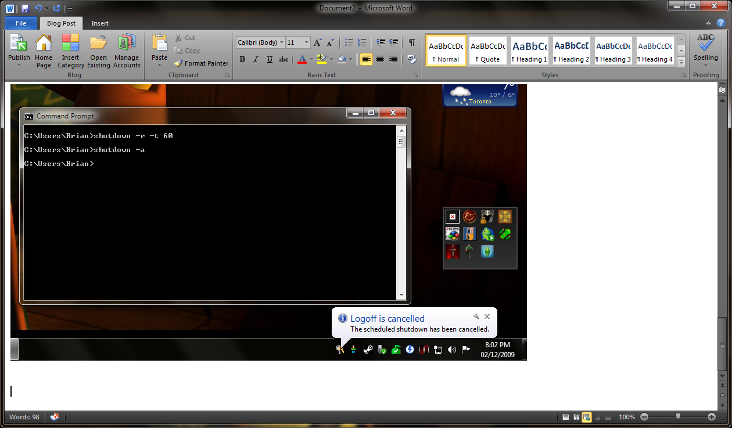This screenshot has width=732, height=428.
Task: Click the Cut scissors command
Action: (185, 38)
